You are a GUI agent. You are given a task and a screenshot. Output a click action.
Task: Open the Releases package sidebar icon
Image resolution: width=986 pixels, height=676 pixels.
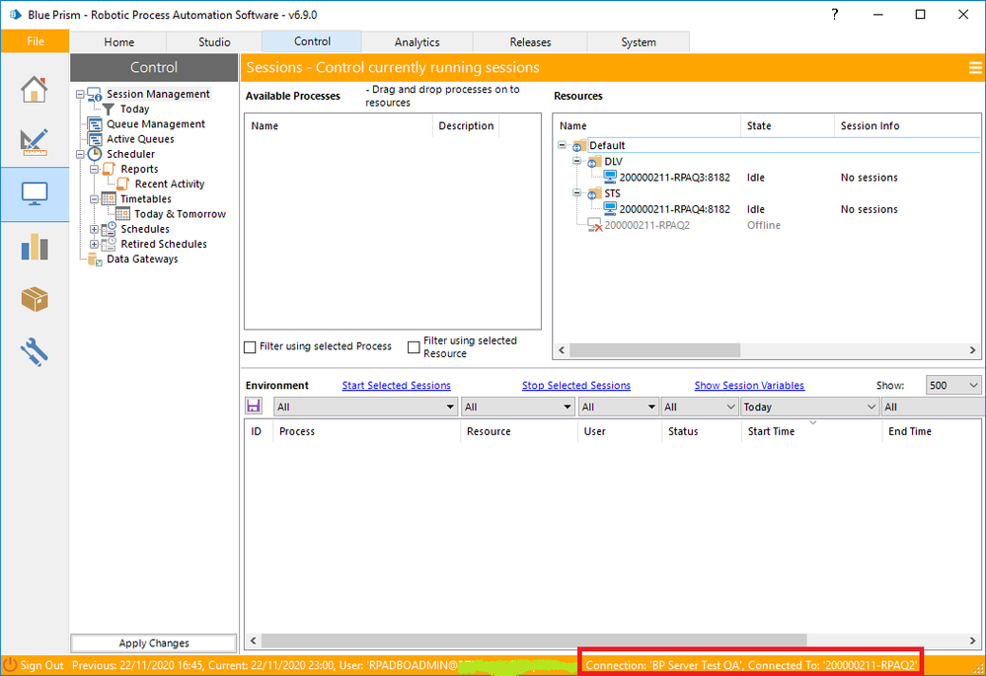(x=35, y=299)
